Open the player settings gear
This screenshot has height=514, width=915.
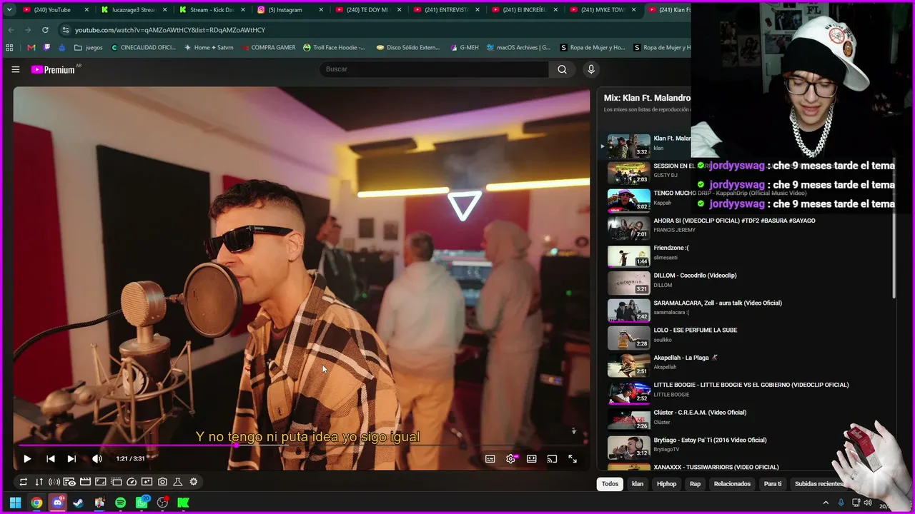(510, 459)
